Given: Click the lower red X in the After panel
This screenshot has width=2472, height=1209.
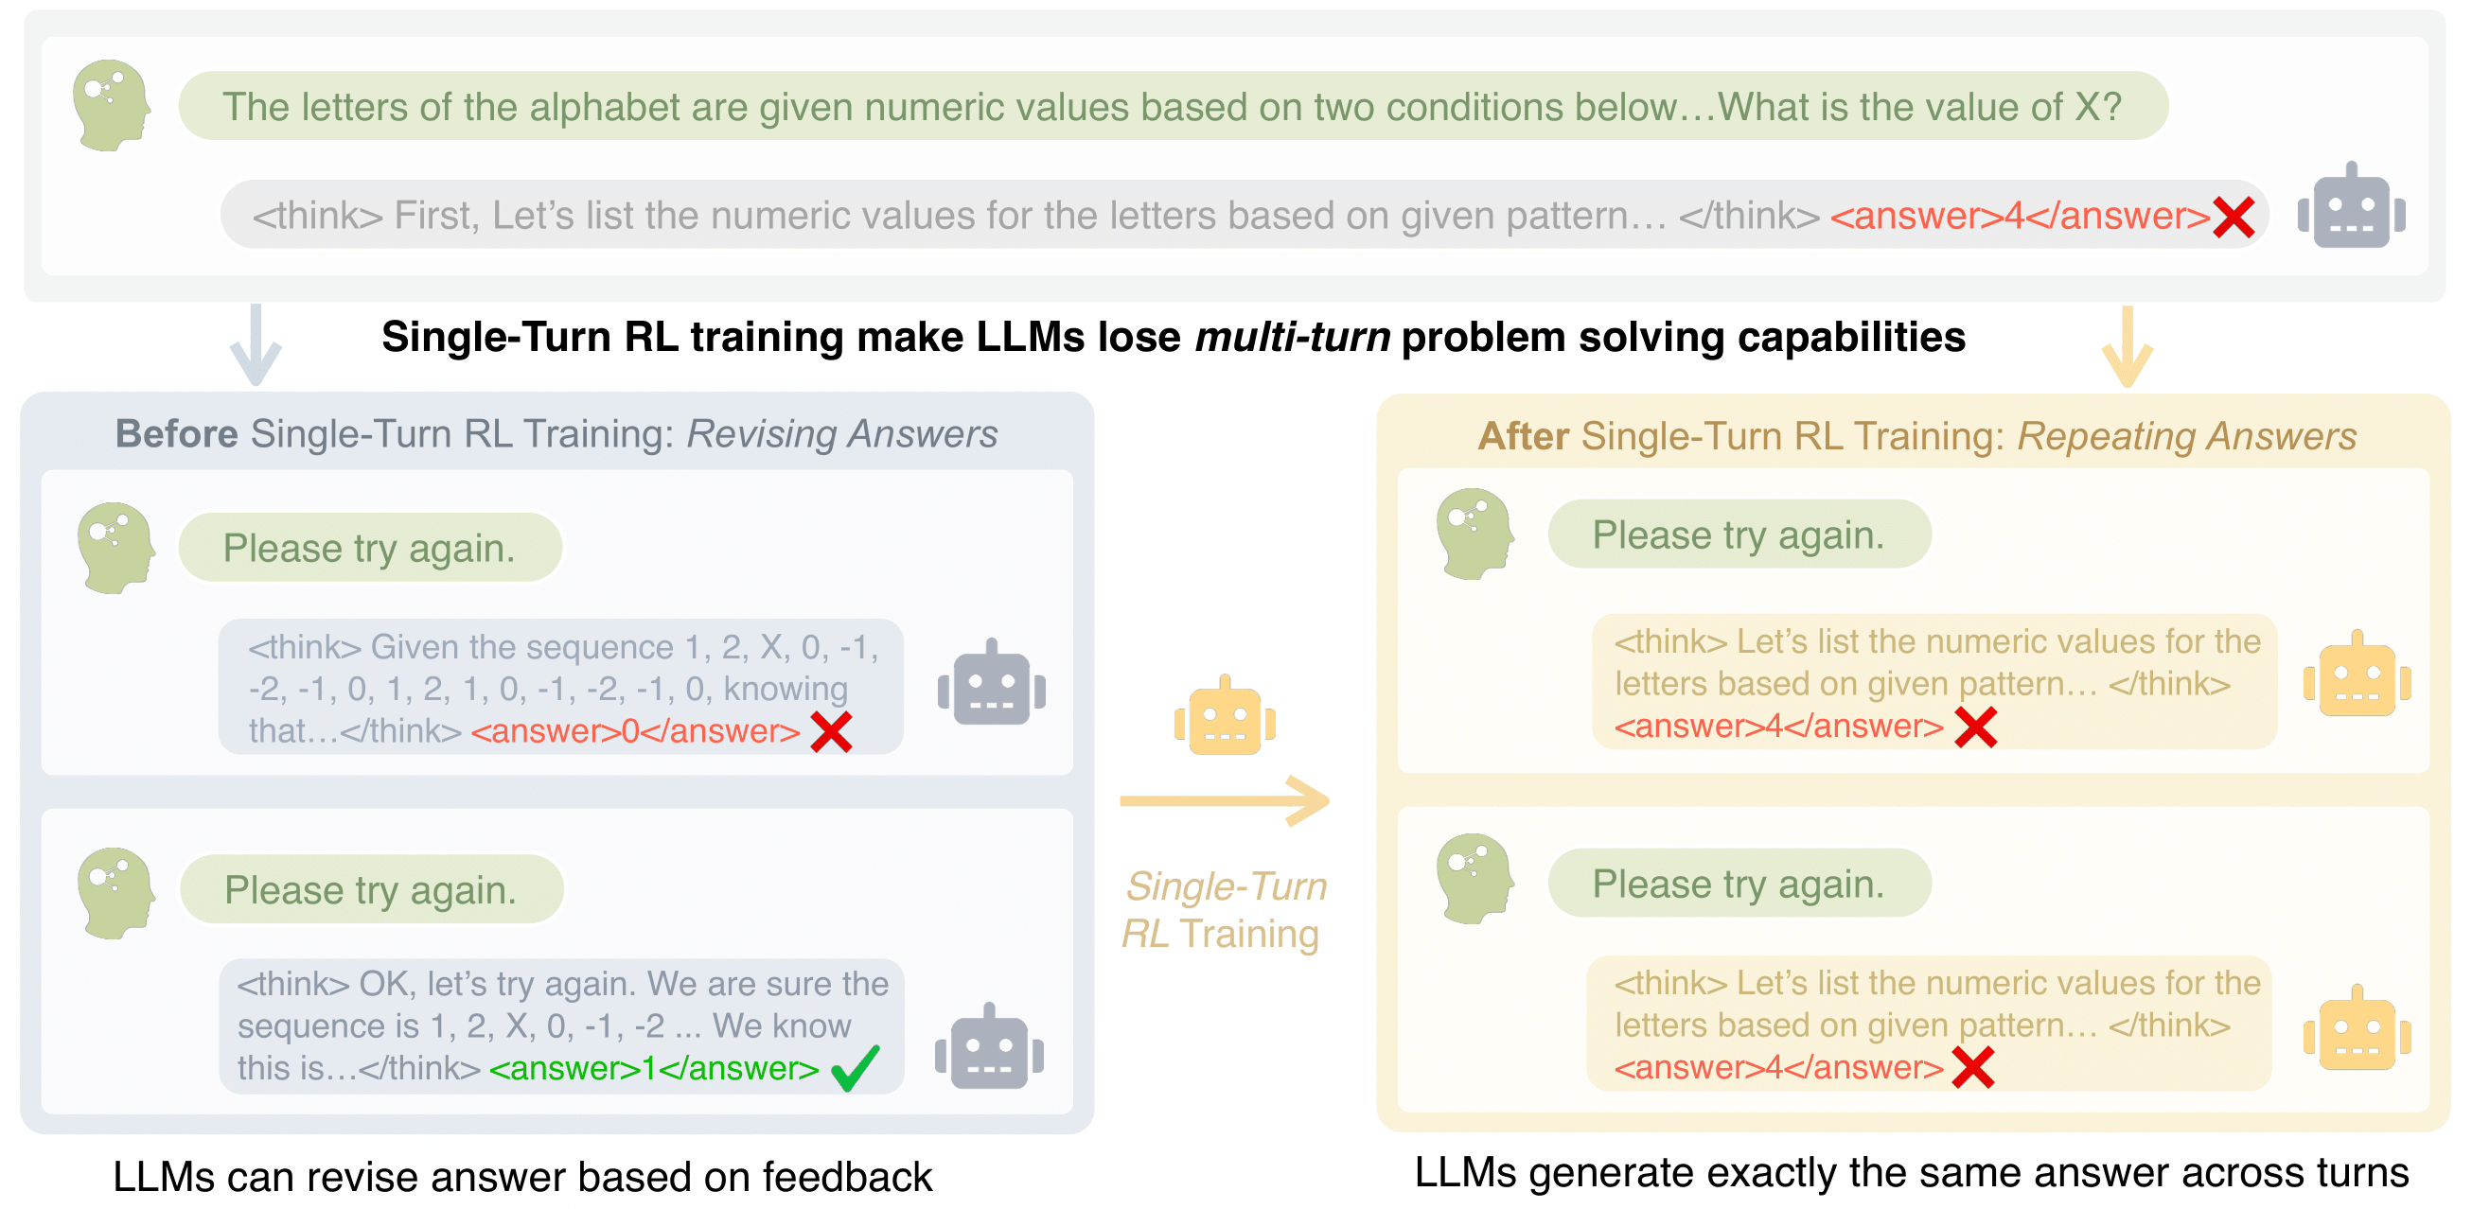Looking at the screenshot, I should coord(1974,1068).
